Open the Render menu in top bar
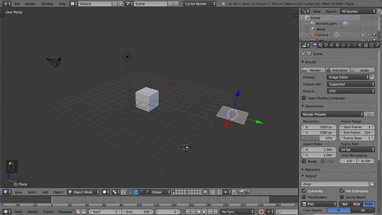 coord(30,4)
